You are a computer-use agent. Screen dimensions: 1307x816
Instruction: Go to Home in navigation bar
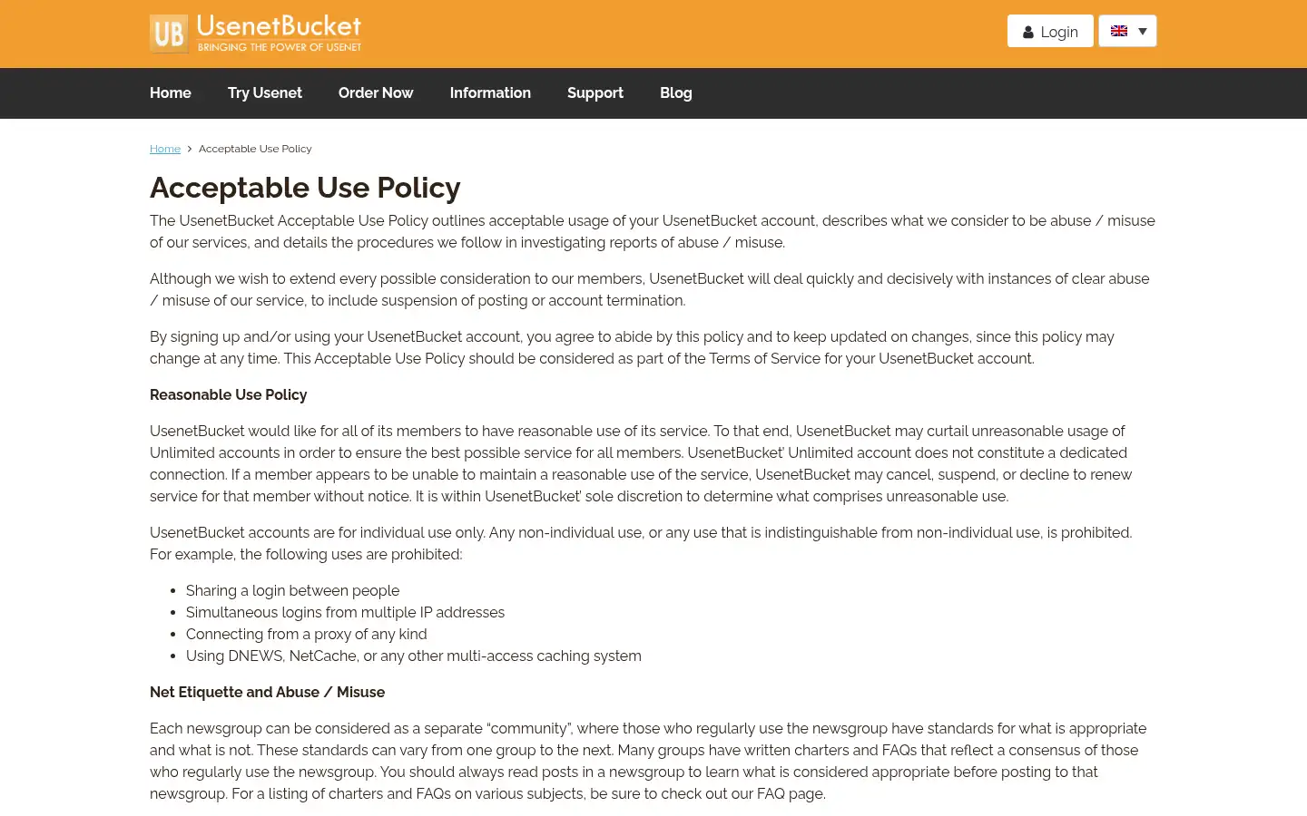tap(171, 92)
